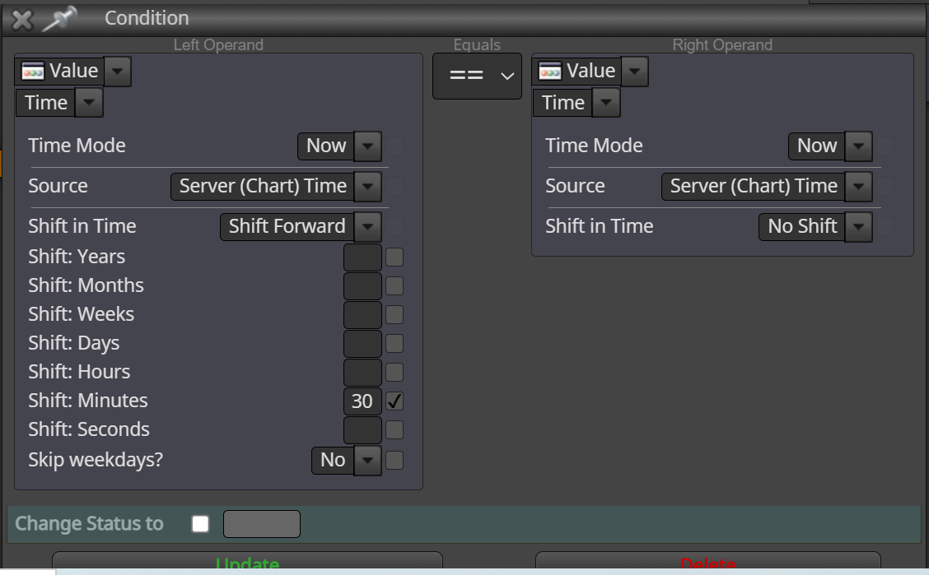Tick the Change Status to checkbox
Image resolution: width=929 pixels, height=575 pixels.
(200, 523)
